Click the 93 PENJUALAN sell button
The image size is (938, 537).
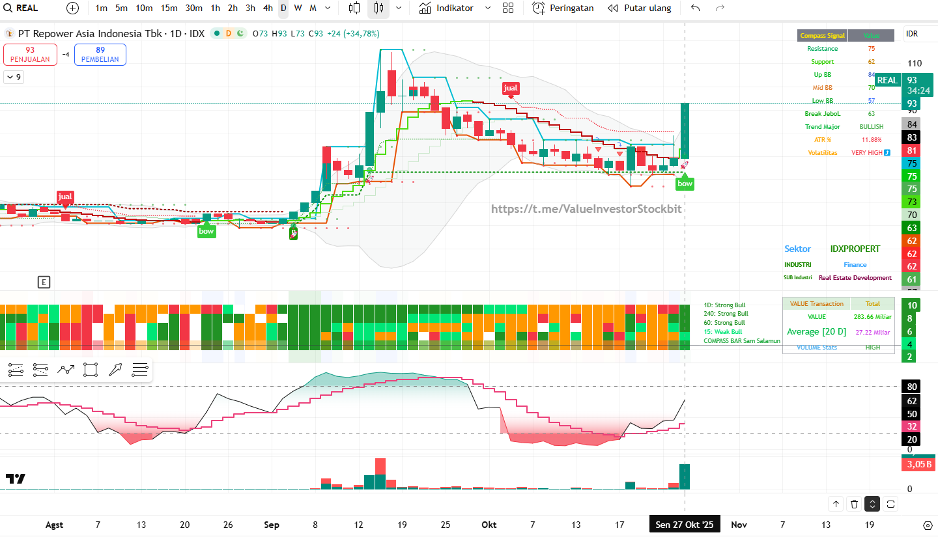pos(30,55)
